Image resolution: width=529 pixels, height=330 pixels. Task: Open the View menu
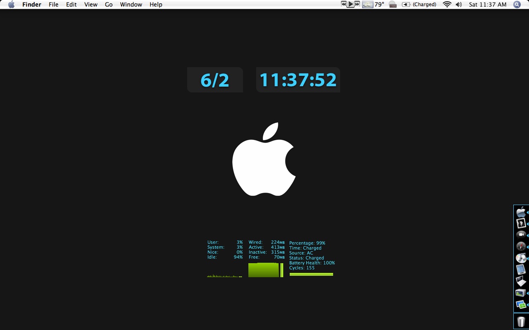[x=91, y=5]
